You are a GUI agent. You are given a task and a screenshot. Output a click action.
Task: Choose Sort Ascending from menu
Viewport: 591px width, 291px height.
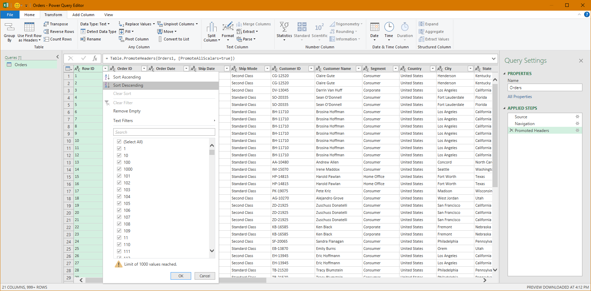pos(161,77)
